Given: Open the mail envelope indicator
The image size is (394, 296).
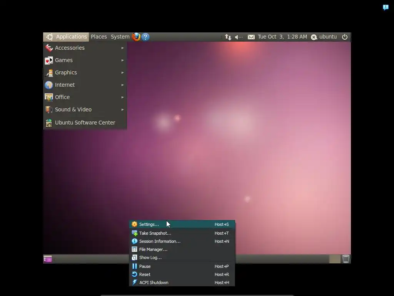Looking at the screenshot, I should (x=251, y=37).
